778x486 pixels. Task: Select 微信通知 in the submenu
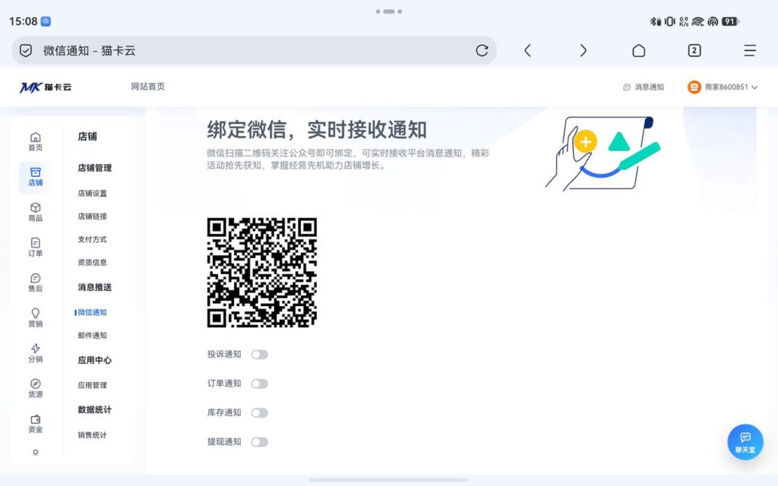(x=92, y=312)
